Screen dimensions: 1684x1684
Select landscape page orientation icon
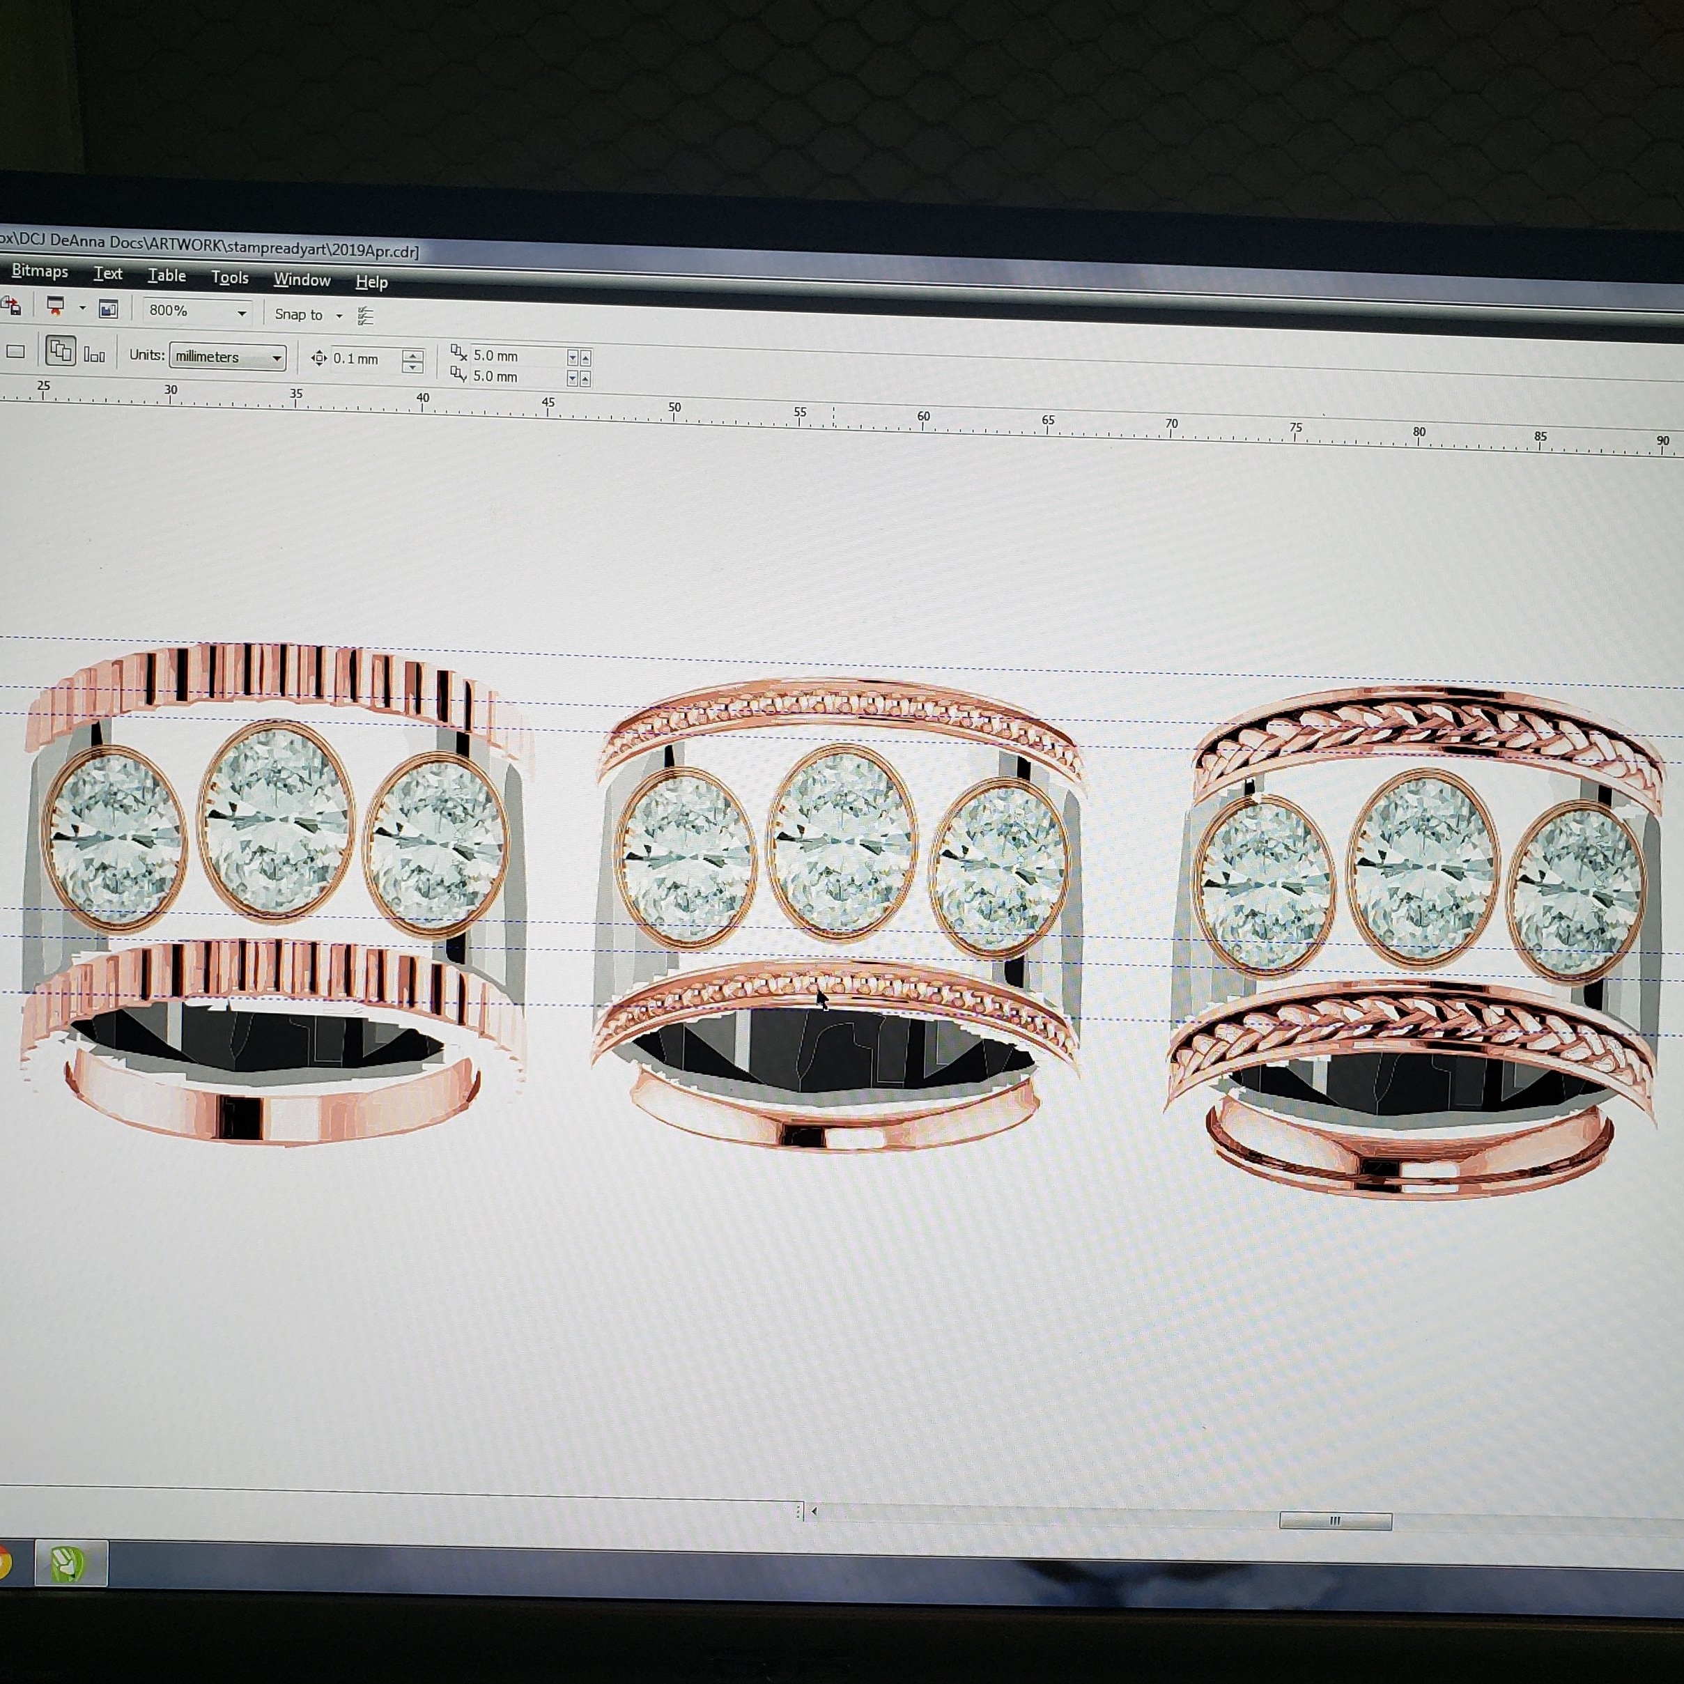16,352
